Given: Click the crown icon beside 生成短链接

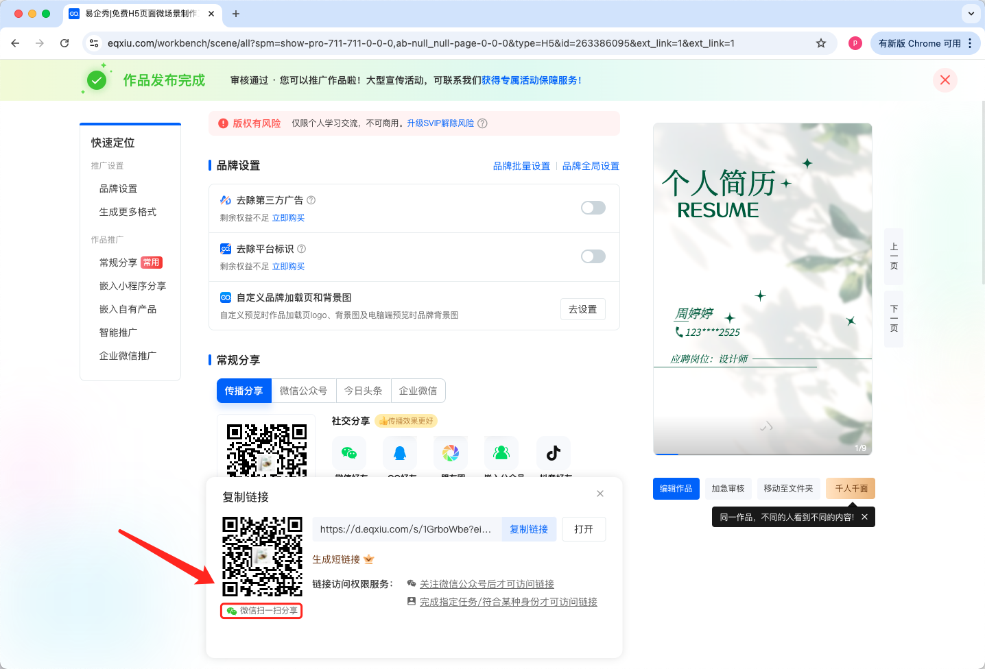Looking at the screenshot, I should [x=369, y=559].
